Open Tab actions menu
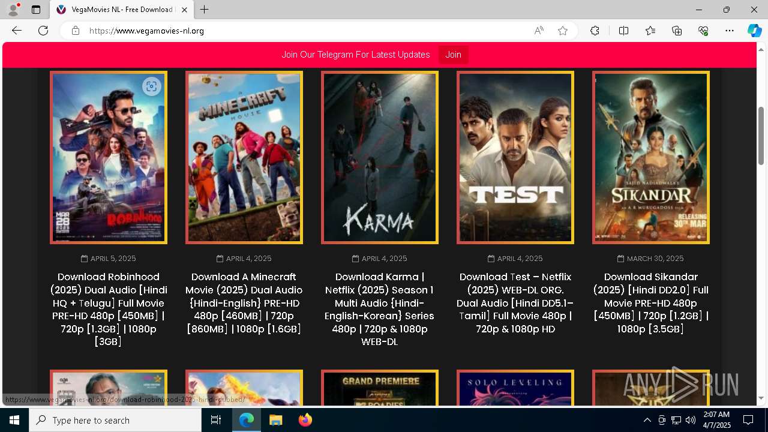This screenshot has width=768, height=432. (x=36, y=10)
